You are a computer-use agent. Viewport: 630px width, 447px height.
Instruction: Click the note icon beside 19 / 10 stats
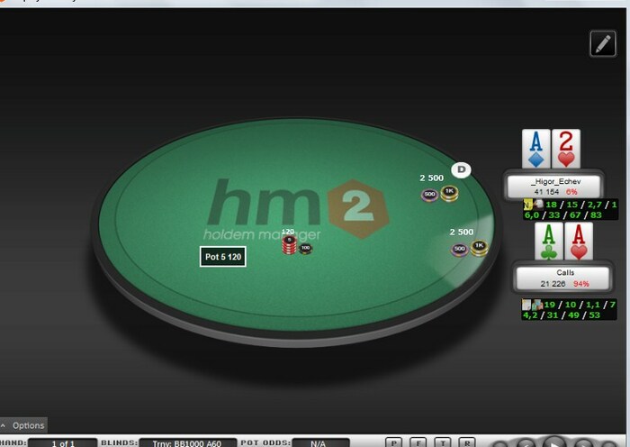(x=526, y=305)
